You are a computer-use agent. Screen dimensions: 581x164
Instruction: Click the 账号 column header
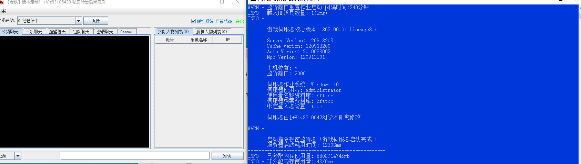point(170,40)
